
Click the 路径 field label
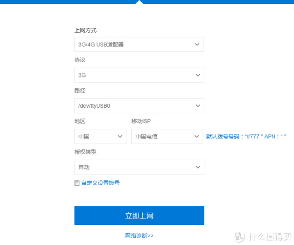(x=80, y=91)
